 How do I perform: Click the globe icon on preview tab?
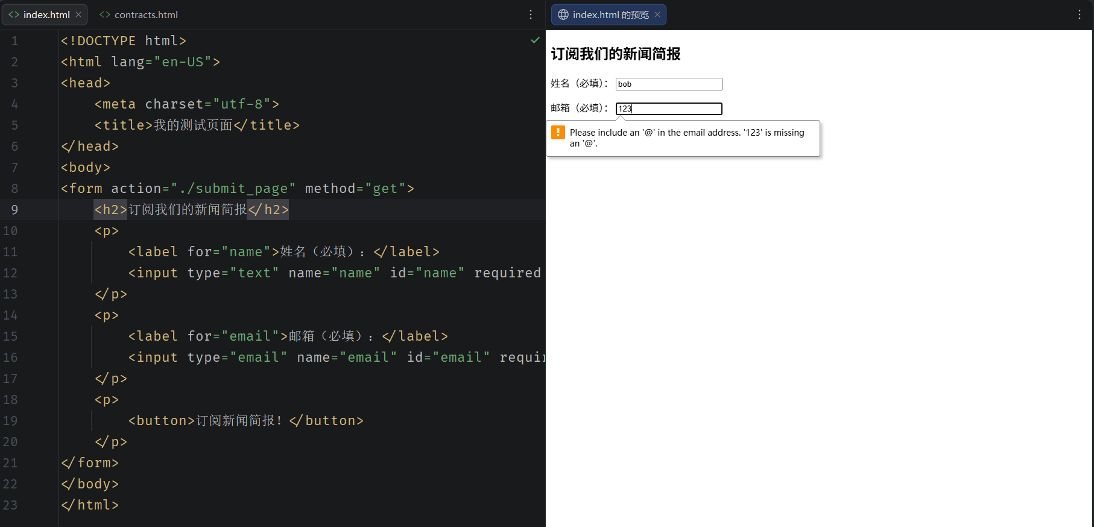click(563, 14)
